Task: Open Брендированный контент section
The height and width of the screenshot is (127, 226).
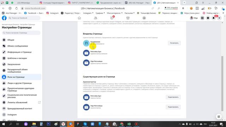Action: coord(21,109)
